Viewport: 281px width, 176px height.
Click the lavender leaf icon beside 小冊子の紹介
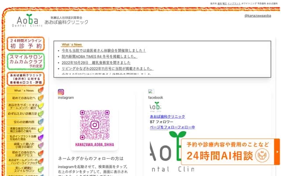(x=41, y=145)
